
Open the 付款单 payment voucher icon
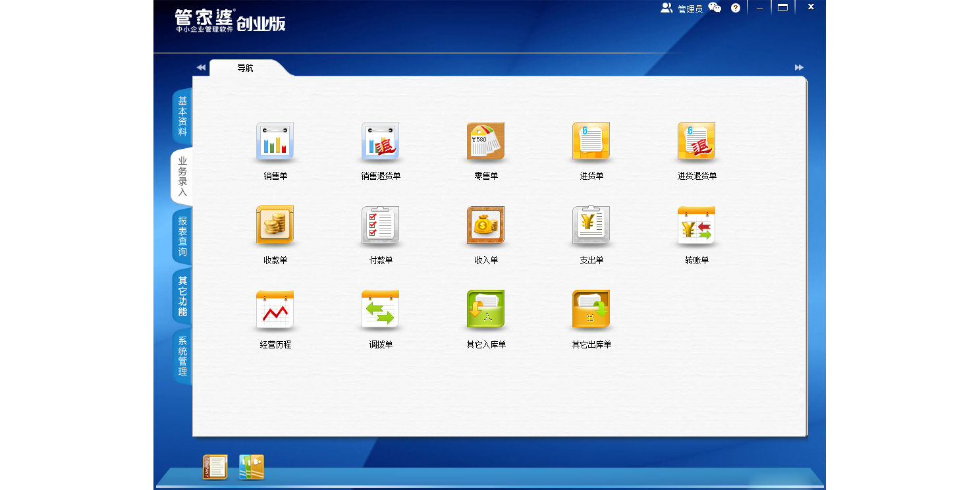pyautogui.click(x=380, y=225)
